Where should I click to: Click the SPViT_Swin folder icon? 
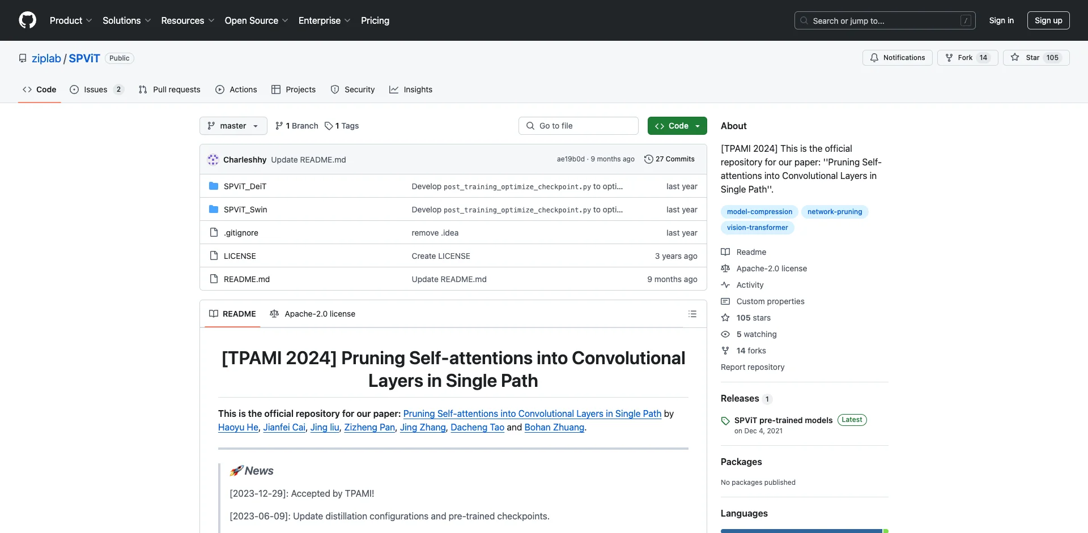point(214,210)
